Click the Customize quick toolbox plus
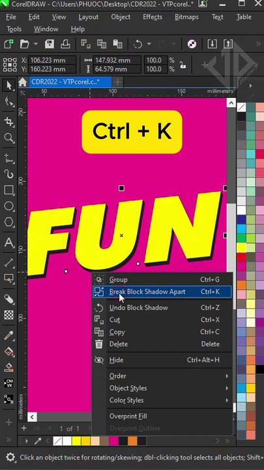The height and width of the screenshot is (470, 264). click(x=8, y=422)
